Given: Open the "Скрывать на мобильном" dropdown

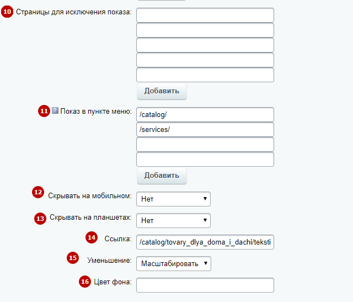Looking at the screenshot, I should click(173, 199).
